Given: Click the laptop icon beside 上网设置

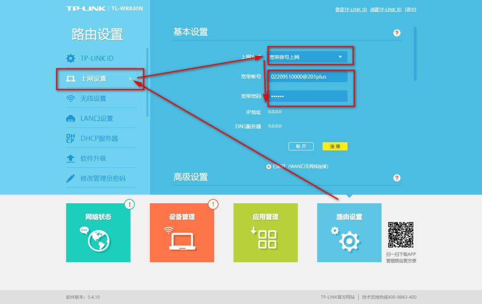Looking at the screenshot, I should tap(71, 79).
